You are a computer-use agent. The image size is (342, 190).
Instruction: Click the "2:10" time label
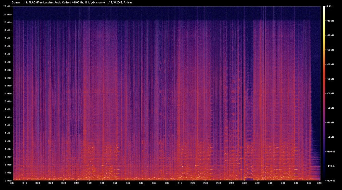coord(180,183)
